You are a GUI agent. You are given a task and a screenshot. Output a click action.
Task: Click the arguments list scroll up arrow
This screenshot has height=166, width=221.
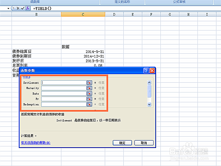point(149,82)
